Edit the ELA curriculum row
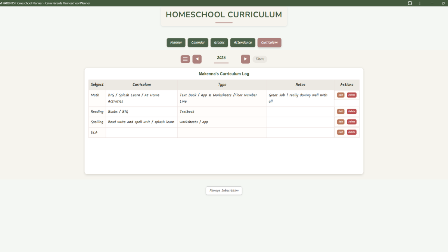 pos(340,132)
